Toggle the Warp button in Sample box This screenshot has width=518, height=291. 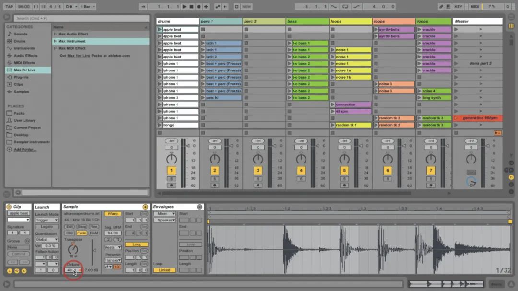pyautogui.click(x=112, y=214)
